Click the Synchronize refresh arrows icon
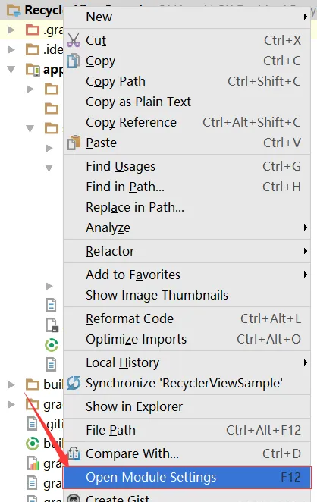Viewport: 317px width, 502px height. tap(74, 383)
